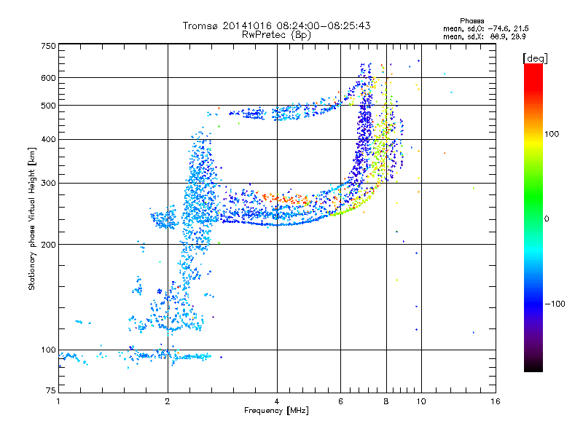Click the y-axis tick label '100'
The width and height of the screenshot is (583, 437).
[x=49, y=350]
